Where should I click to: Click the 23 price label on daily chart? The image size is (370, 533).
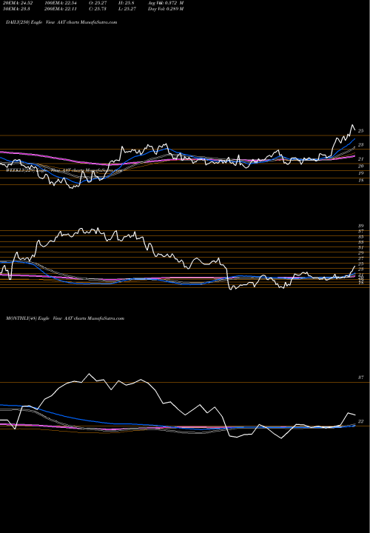click(x=361, y=145)
